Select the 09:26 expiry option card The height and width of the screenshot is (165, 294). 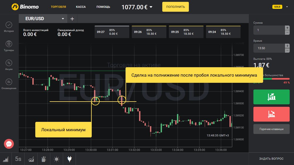tap(149, 32)
